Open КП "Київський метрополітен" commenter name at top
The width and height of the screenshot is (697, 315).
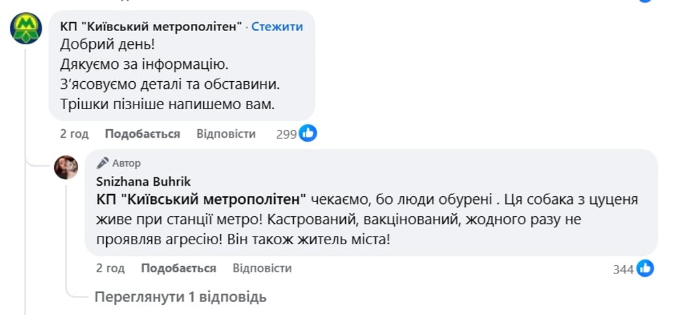(x=151, y=27)
